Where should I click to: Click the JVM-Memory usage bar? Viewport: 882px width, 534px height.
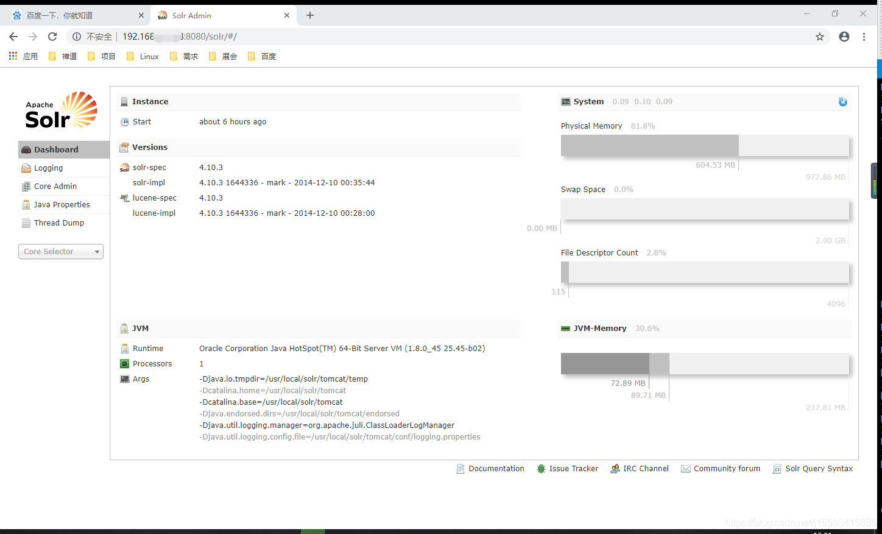pyautogui.click(x=705, y=364)
